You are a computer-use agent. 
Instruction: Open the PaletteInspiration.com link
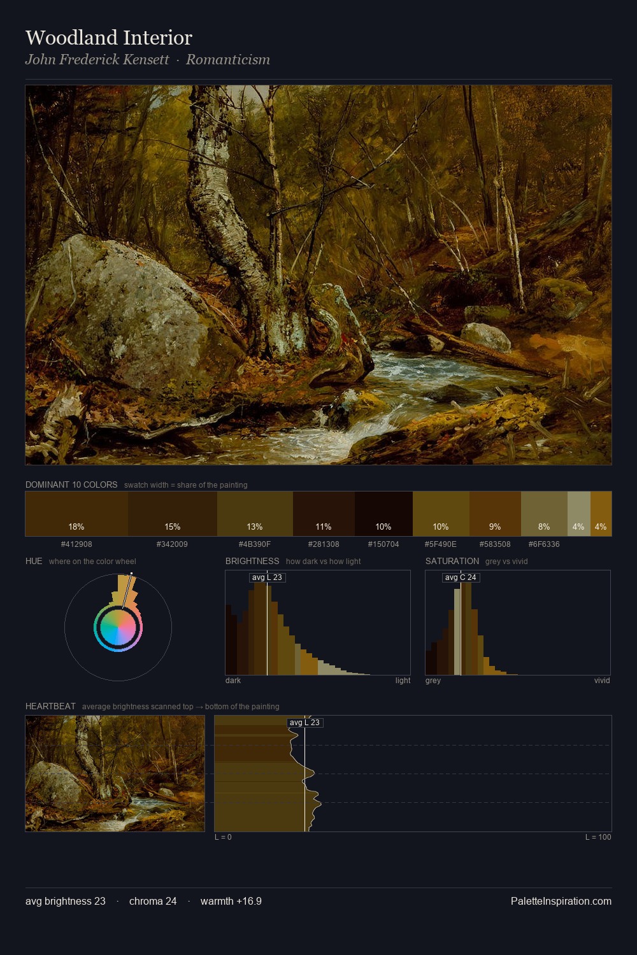click(561, 901)
